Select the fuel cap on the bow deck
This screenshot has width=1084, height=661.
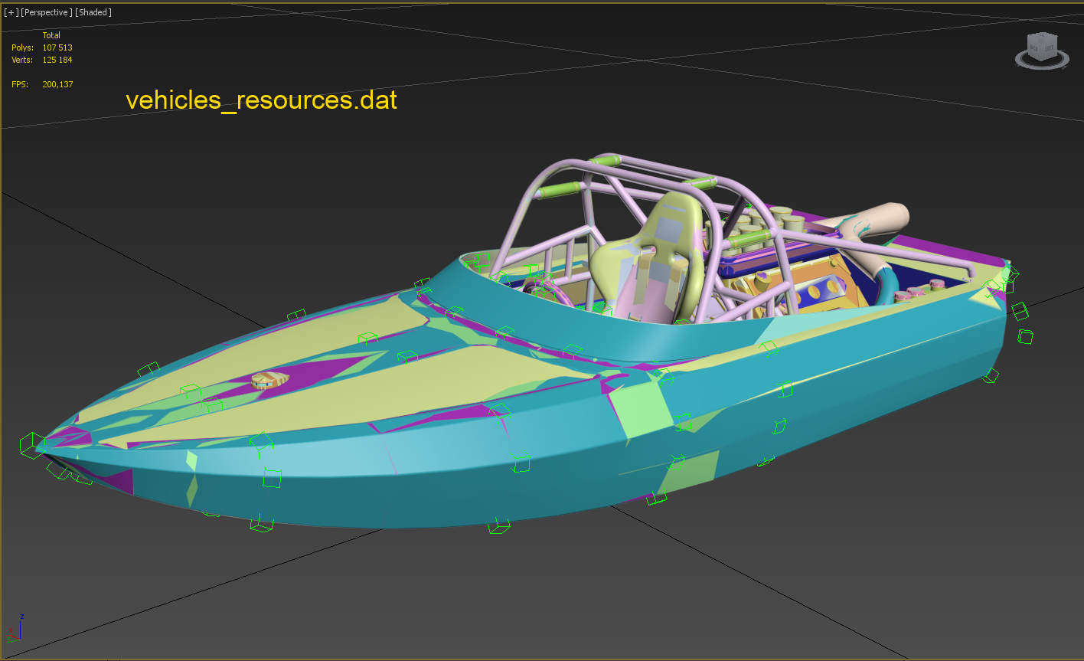(271, 379)
